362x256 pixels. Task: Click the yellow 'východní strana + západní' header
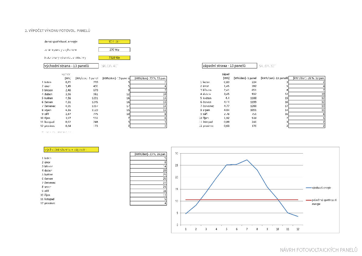pyautogui.click(x=71, y=150)
